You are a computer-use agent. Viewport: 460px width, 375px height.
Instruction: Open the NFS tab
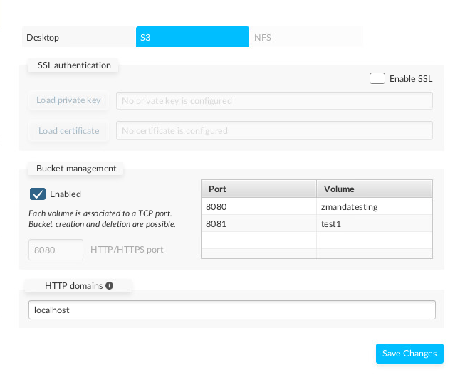point(306,37)
